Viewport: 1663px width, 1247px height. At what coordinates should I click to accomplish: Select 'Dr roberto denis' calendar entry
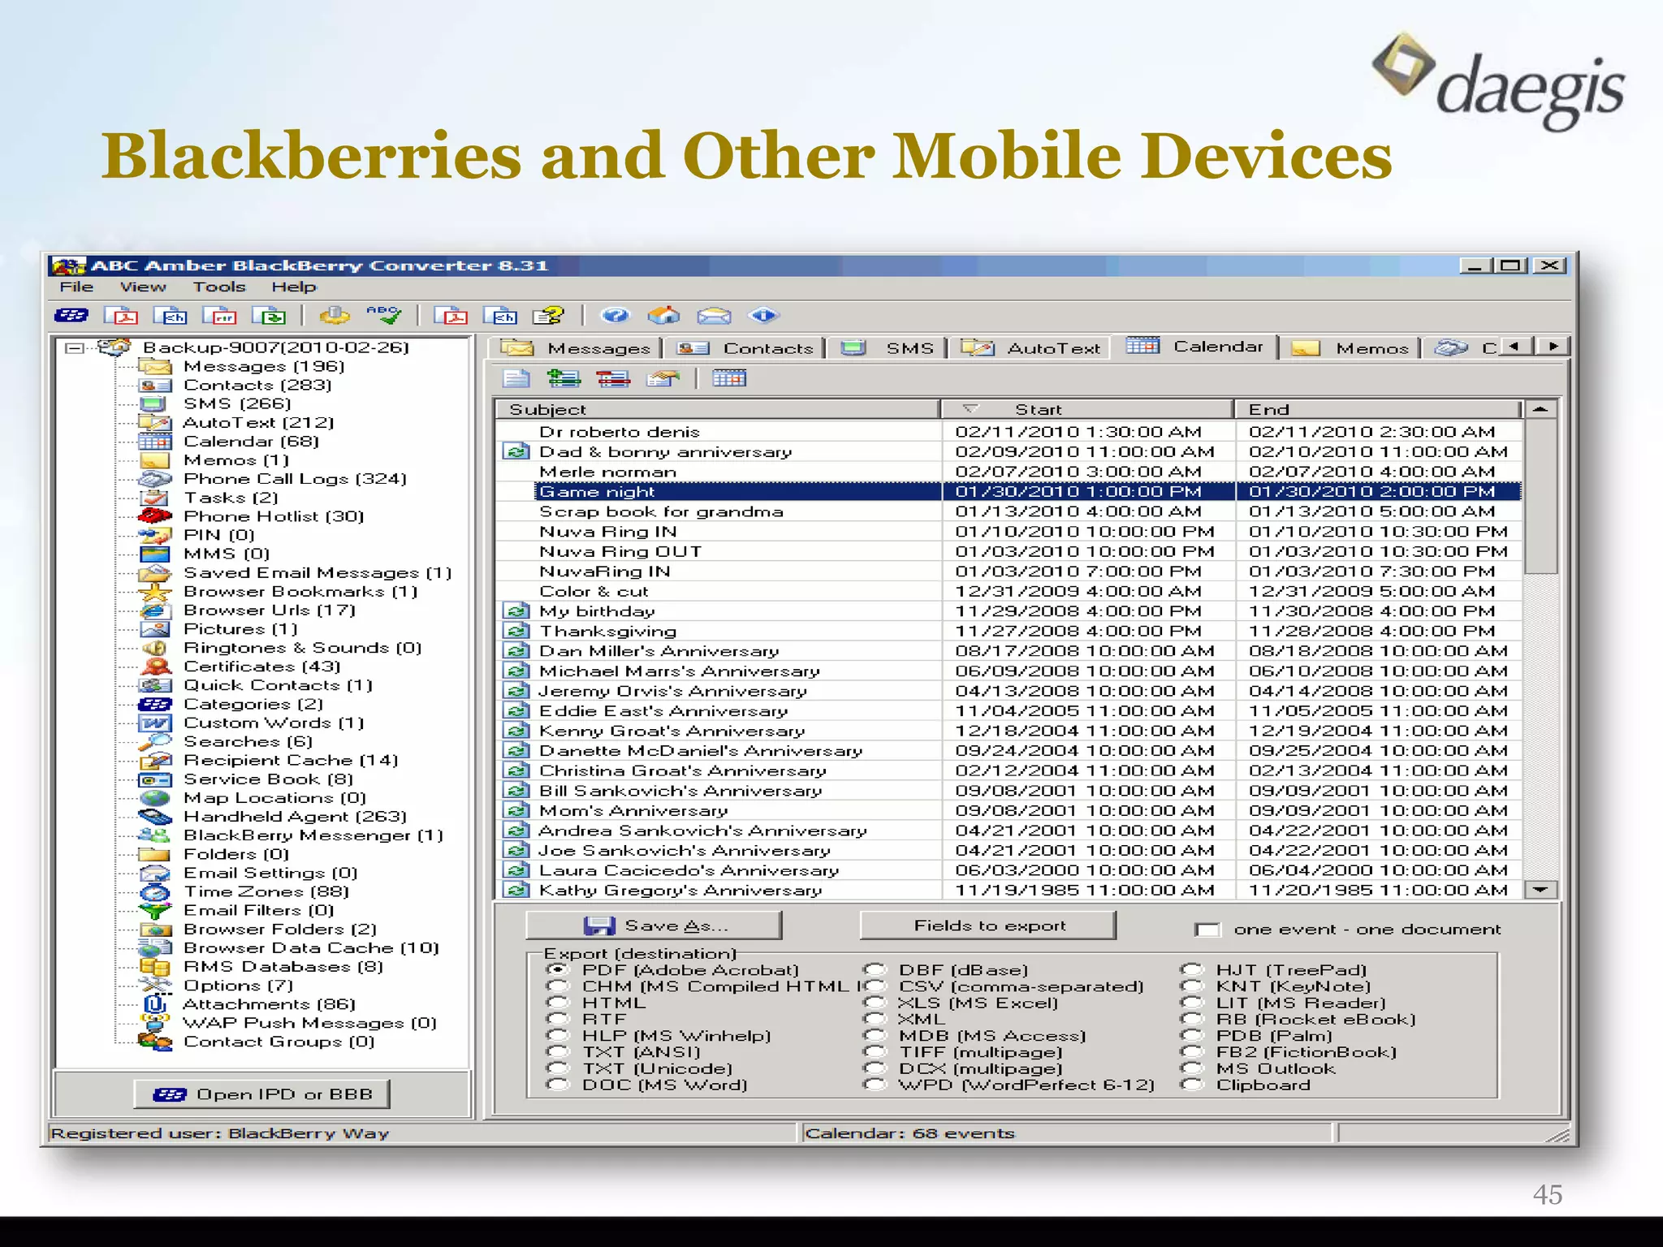(x=1009, y=432)
